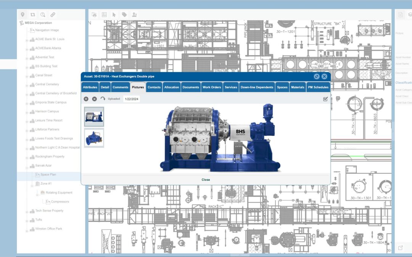Select the blue valve picture thumbnail
The height and width of the screenshot is (257, 412).
pos(94,138)
